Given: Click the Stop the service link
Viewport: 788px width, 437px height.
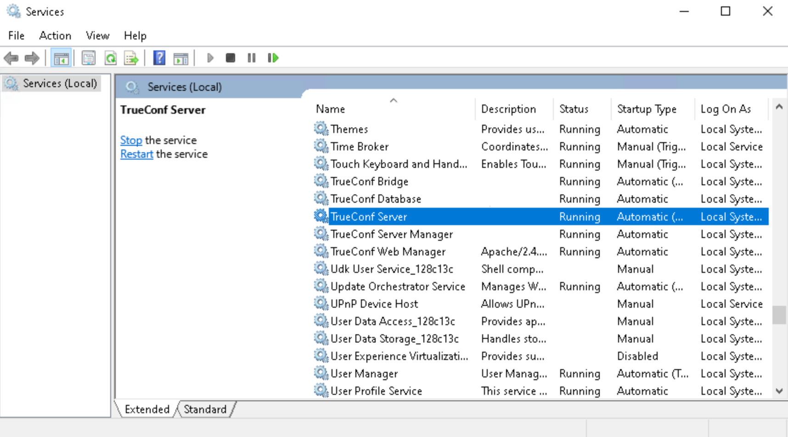Looking at the screenshot, I should point(131,140).
